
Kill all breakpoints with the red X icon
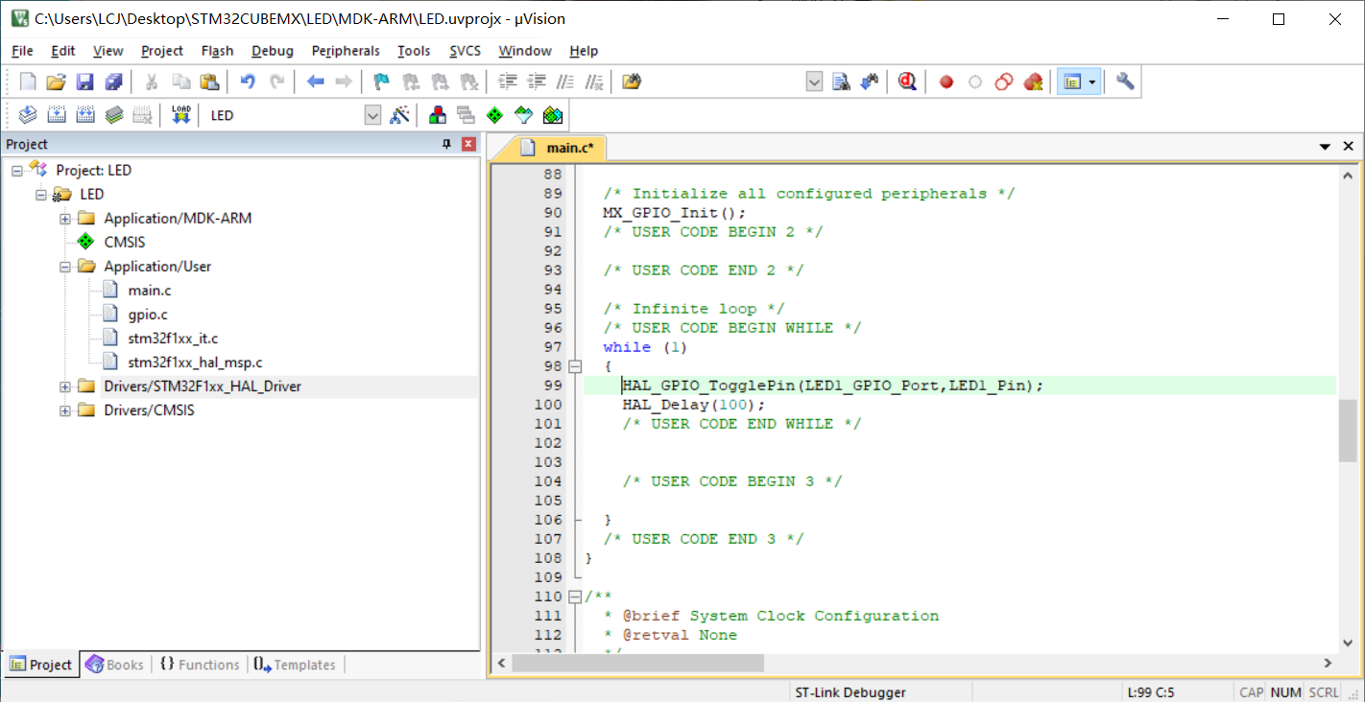(1033, 82)
